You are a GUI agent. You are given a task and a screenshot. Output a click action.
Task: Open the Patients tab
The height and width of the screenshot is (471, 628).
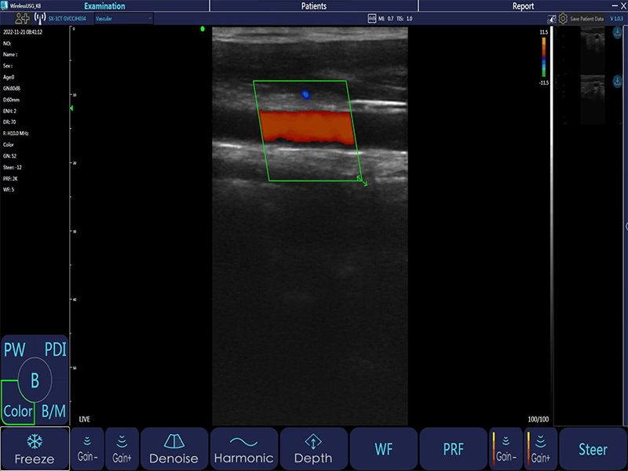pos(314,5)
